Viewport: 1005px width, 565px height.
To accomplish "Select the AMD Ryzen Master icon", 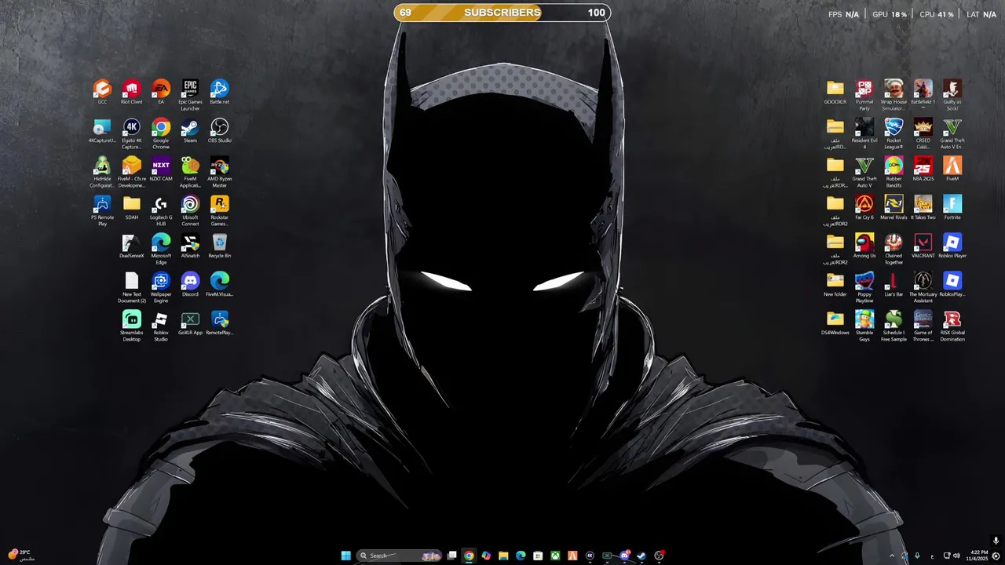I will point(220,173).
